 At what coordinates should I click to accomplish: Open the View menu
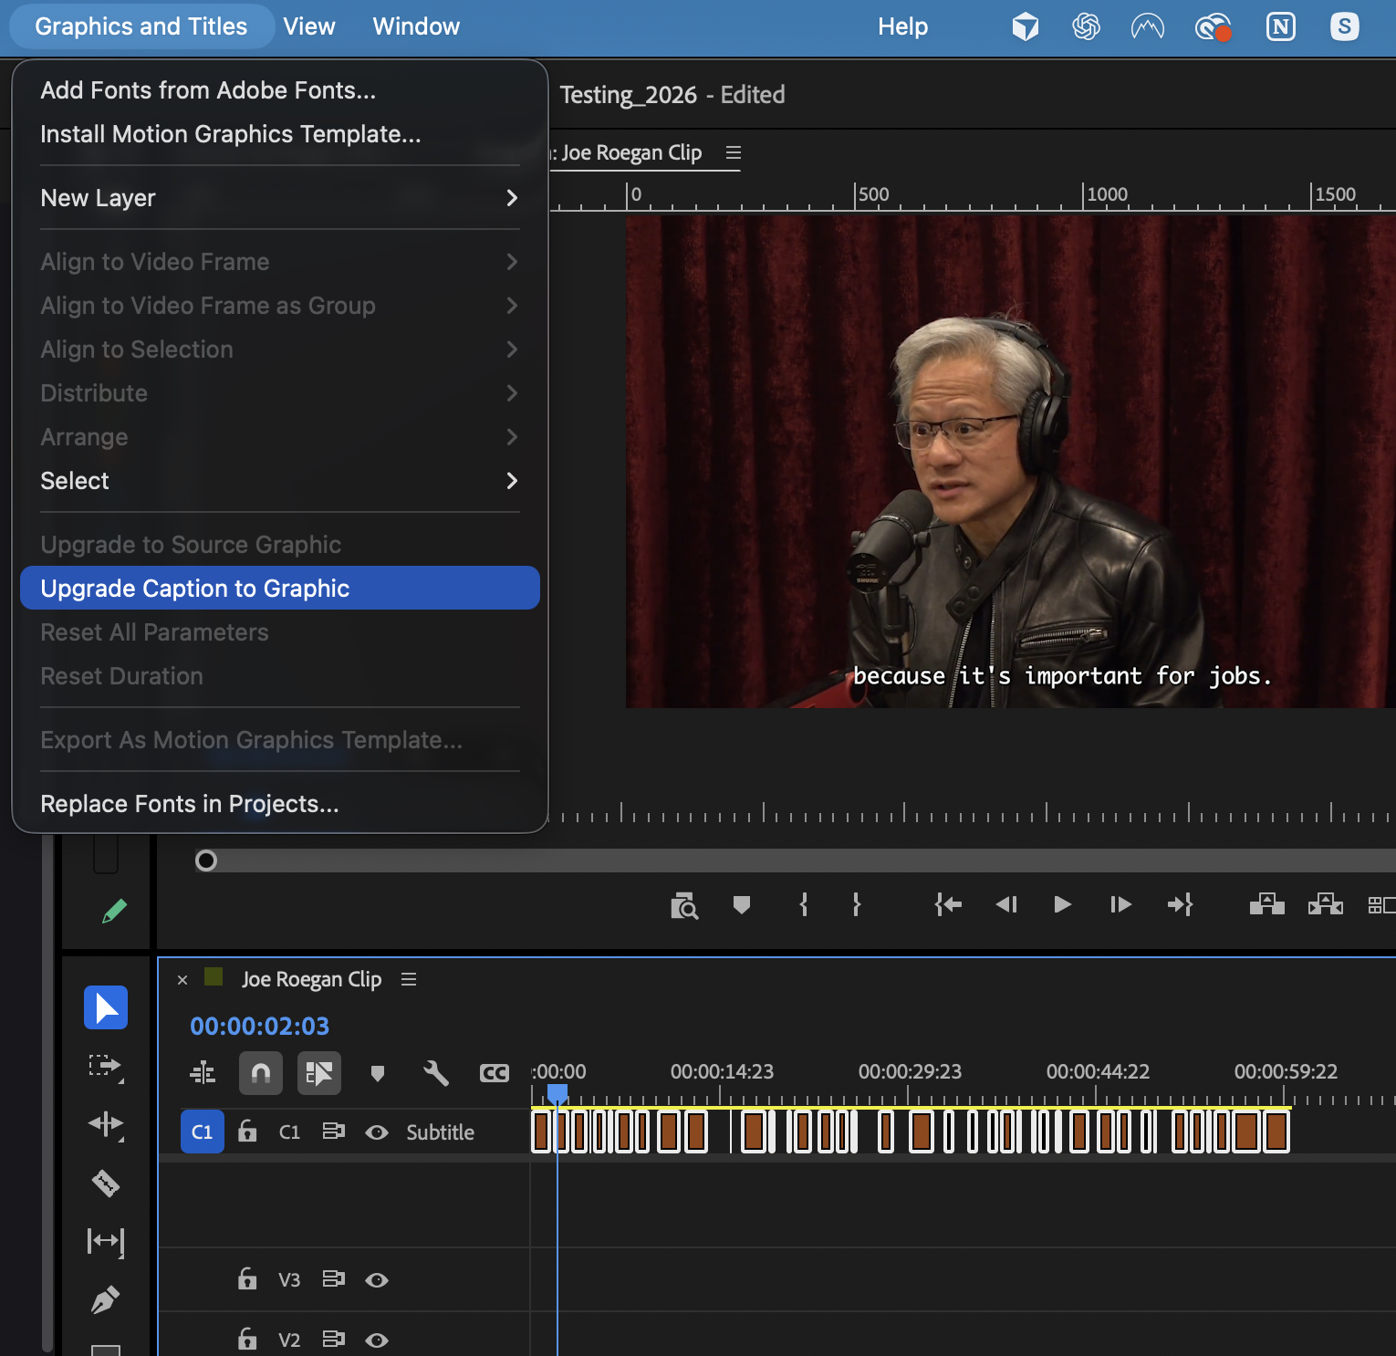[x=309, y=26]
